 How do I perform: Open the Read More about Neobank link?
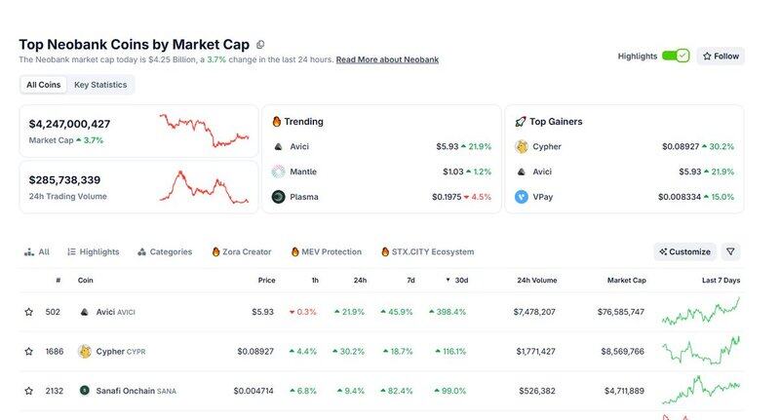[x=387, y=59]
